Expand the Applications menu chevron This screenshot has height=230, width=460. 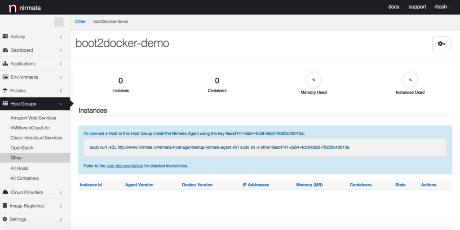[61, 64]
